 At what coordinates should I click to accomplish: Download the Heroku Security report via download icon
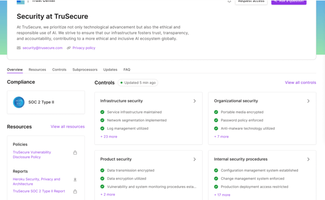[x=75, y=179]
